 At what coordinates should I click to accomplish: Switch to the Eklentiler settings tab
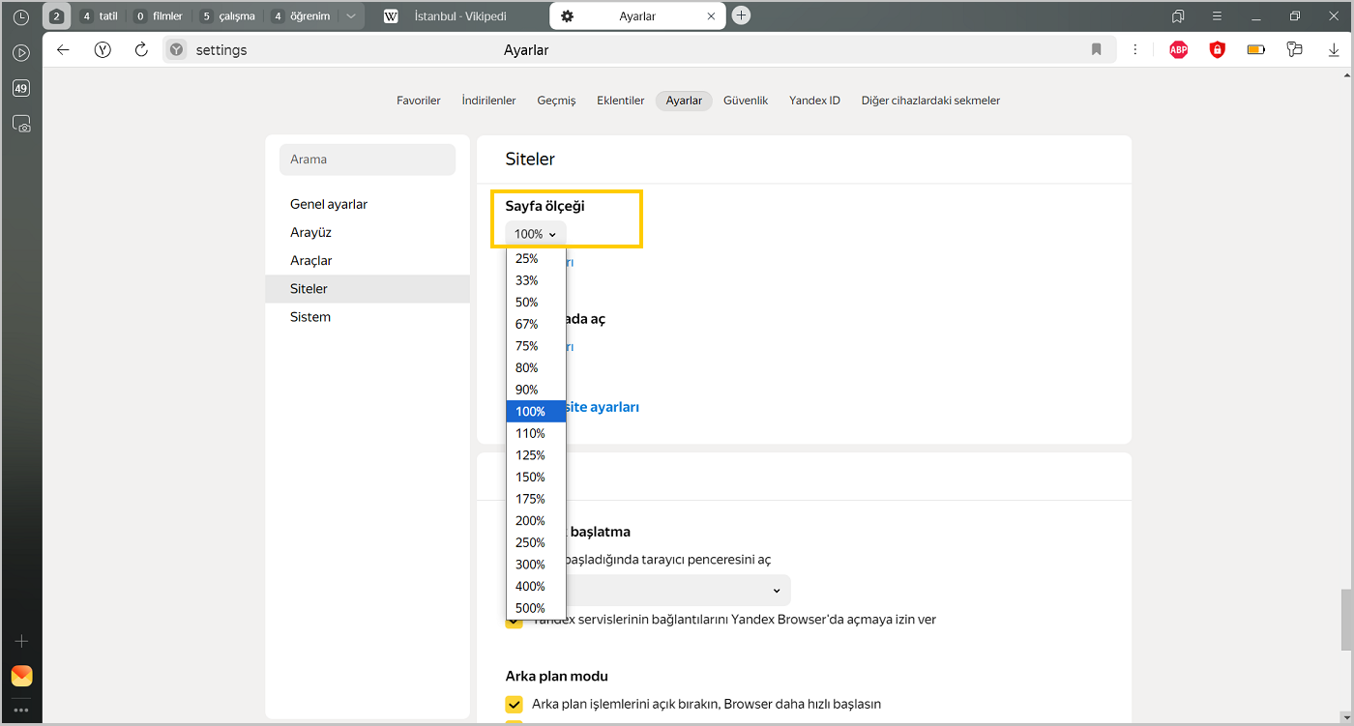coord(620,101)
